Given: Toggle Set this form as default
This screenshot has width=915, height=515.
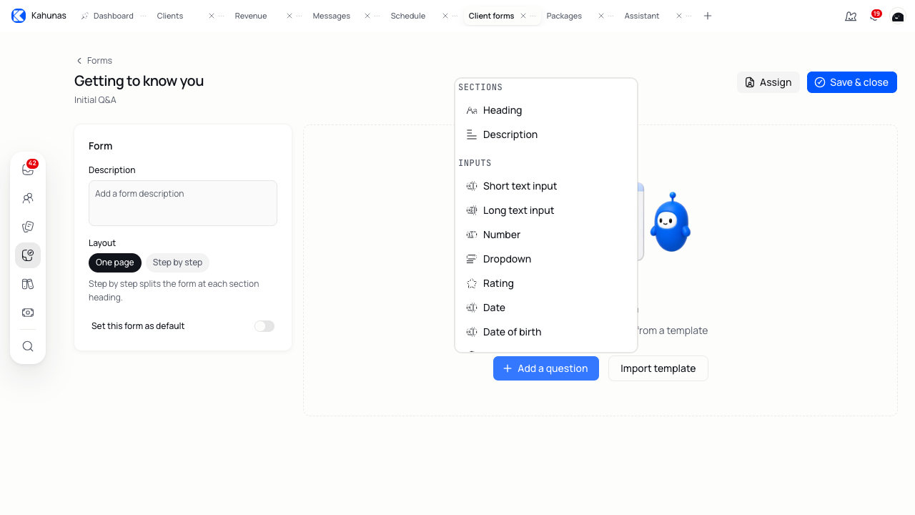Looking at the screenshot, I should pos(264,326).
